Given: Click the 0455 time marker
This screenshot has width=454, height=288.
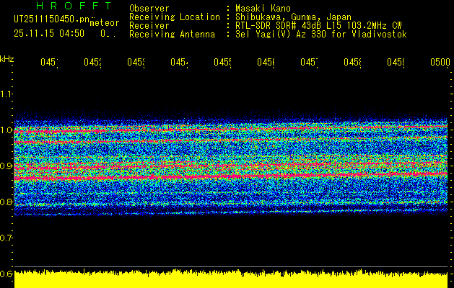Looking at the screenshot, I should click(222, 62).
